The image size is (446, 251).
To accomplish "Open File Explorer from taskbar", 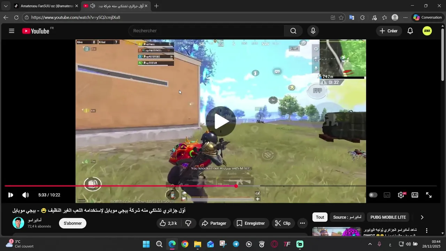I will pos(198,244).
